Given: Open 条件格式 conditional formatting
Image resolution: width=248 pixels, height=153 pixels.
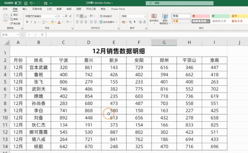Looking at the screenshot, I should pos(154,19).
